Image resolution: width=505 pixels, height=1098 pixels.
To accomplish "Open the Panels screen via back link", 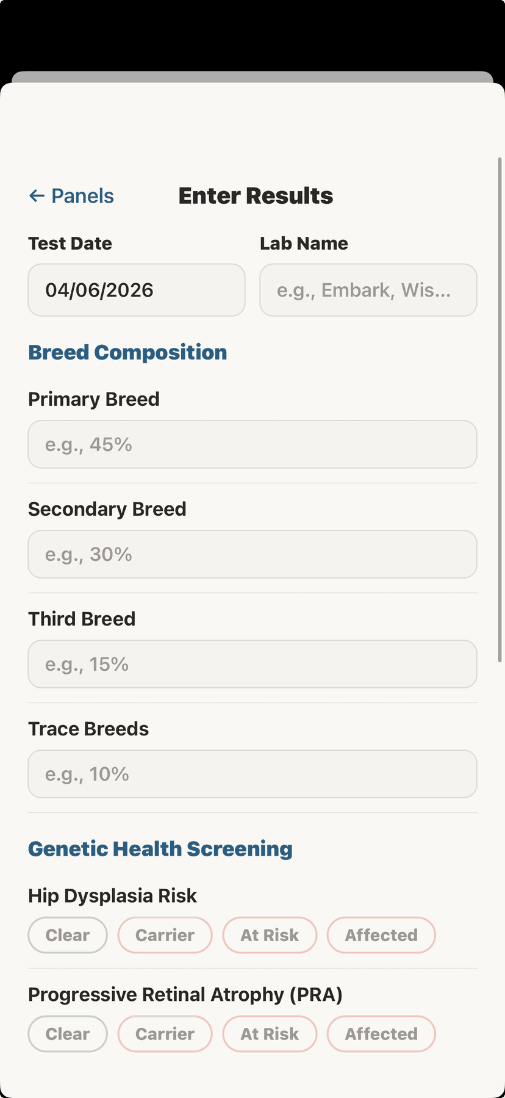I will (82, 195).
